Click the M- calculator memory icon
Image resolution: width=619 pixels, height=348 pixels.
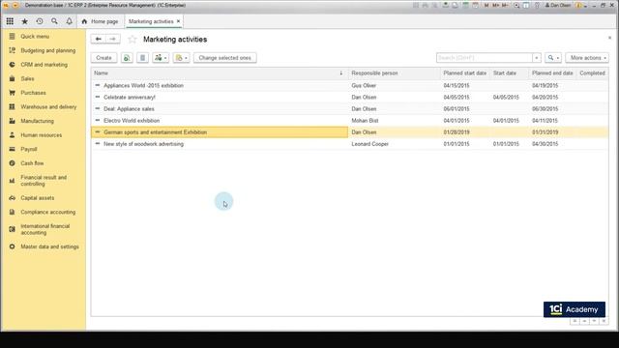(505, 5)
